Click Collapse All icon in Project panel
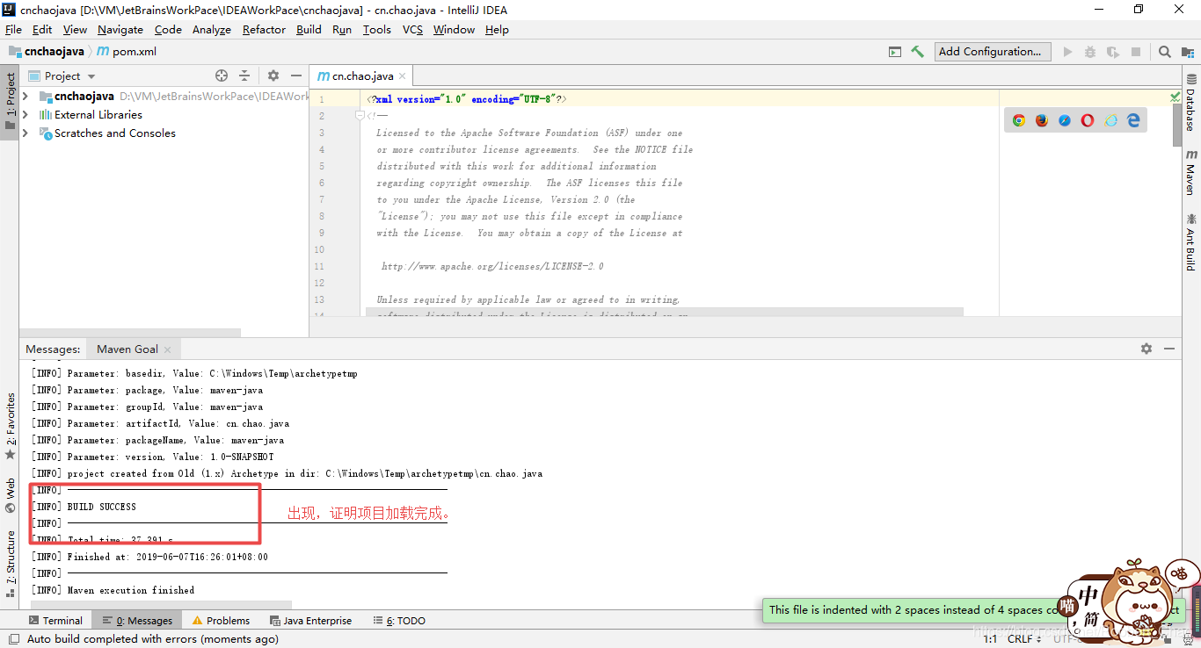1201x648 pixels. (x=244, y=76)
